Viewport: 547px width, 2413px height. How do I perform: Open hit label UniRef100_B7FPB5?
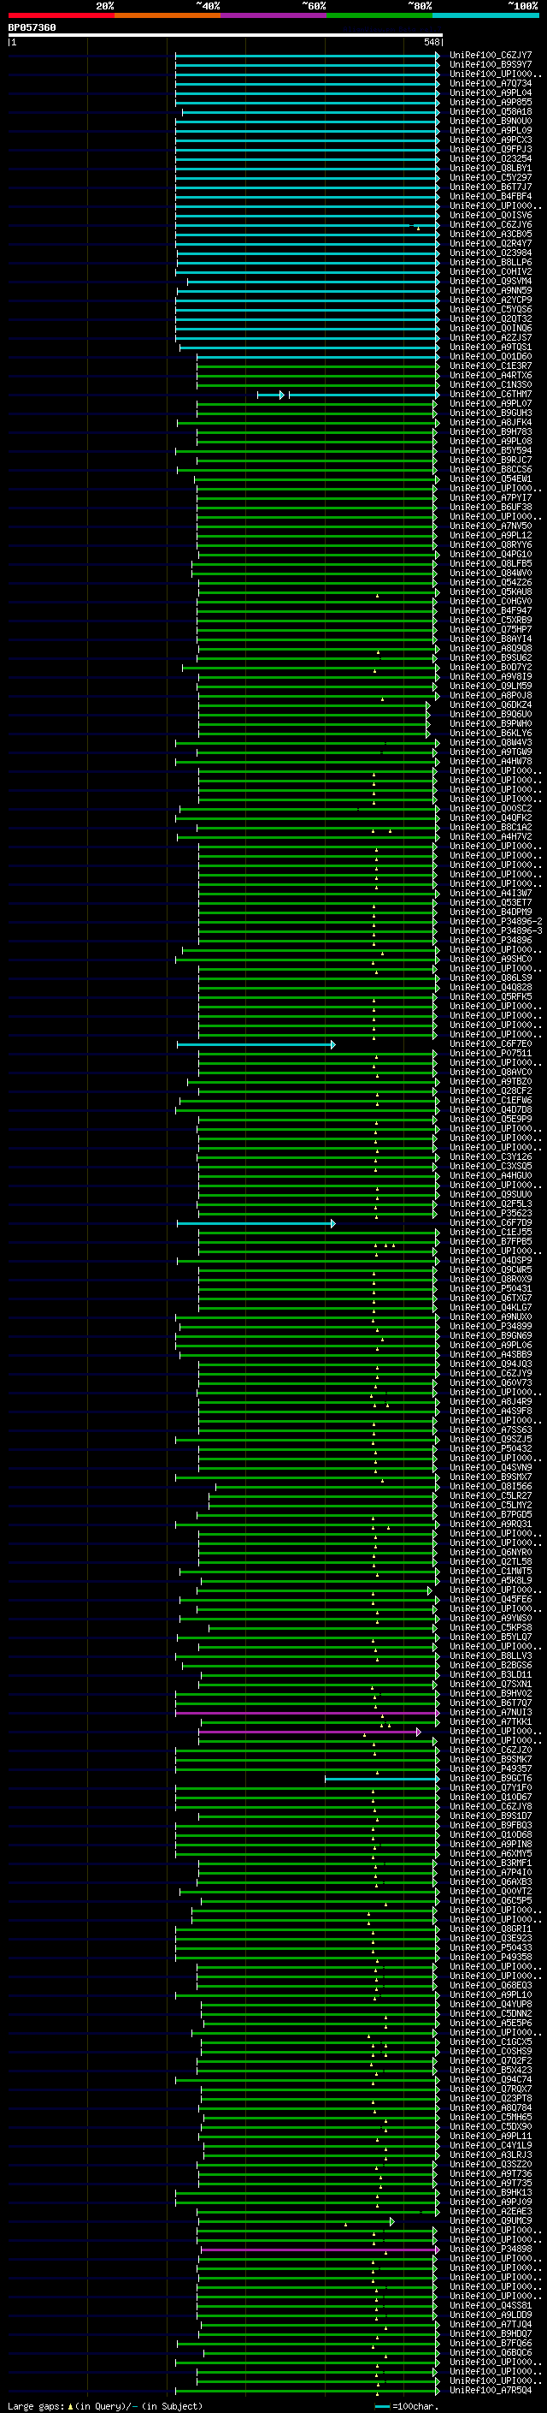pyautogui.click(x=490, y=1242)
